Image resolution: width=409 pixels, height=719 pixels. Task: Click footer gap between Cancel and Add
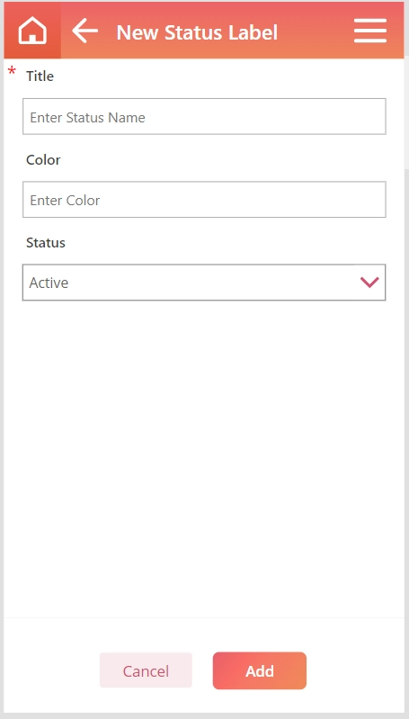coord(202,670)
